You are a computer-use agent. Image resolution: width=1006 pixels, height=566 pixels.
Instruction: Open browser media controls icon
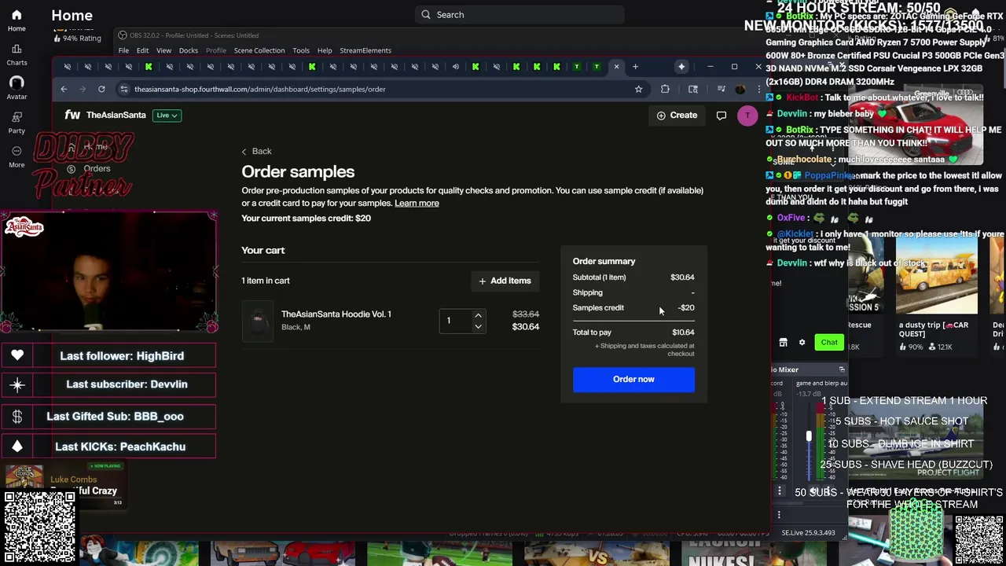tap(721, 89)
